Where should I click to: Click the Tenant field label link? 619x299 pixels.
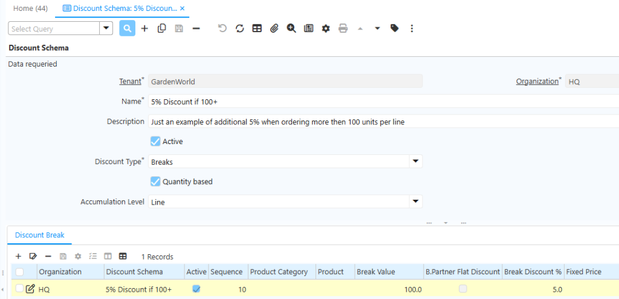point(129,81)
